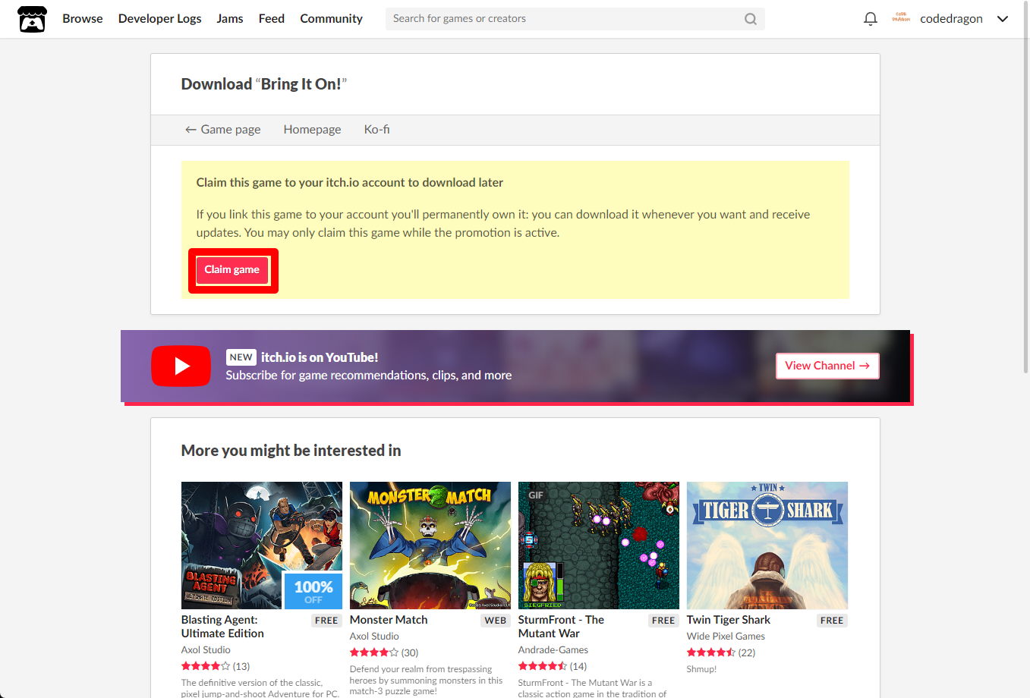Open the Community section
This screenshot has height=698, width=1030.
coord(332,19)
